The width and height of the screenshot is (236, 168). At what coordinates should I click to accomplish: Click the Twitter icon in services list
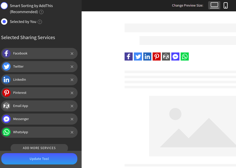pos(7,66)
